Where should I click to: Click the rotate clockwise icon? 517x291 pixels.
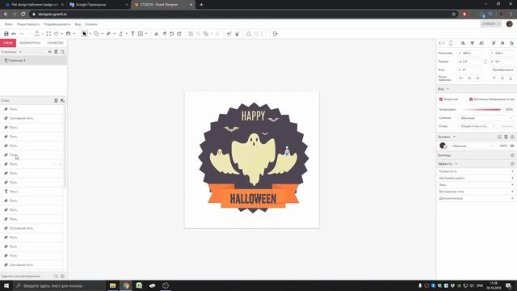tap(179, 34)
